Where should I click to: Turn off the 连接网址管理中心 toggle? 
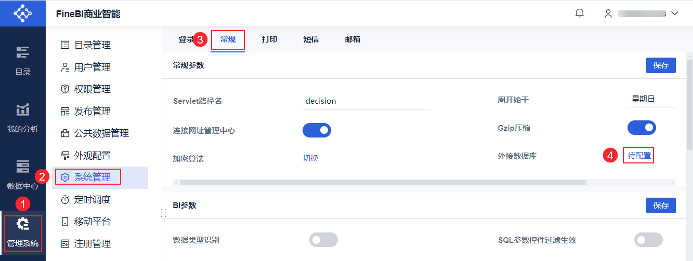317,130
